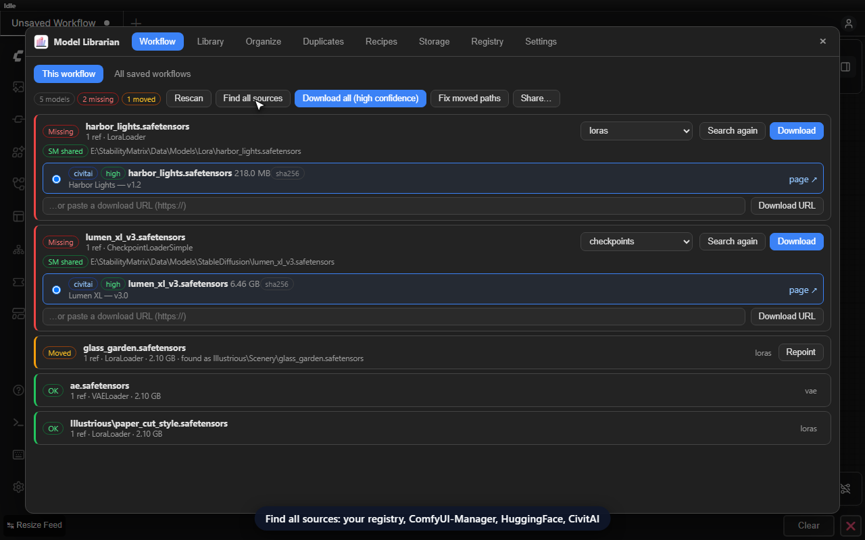Select All saved workflows view

153,74
